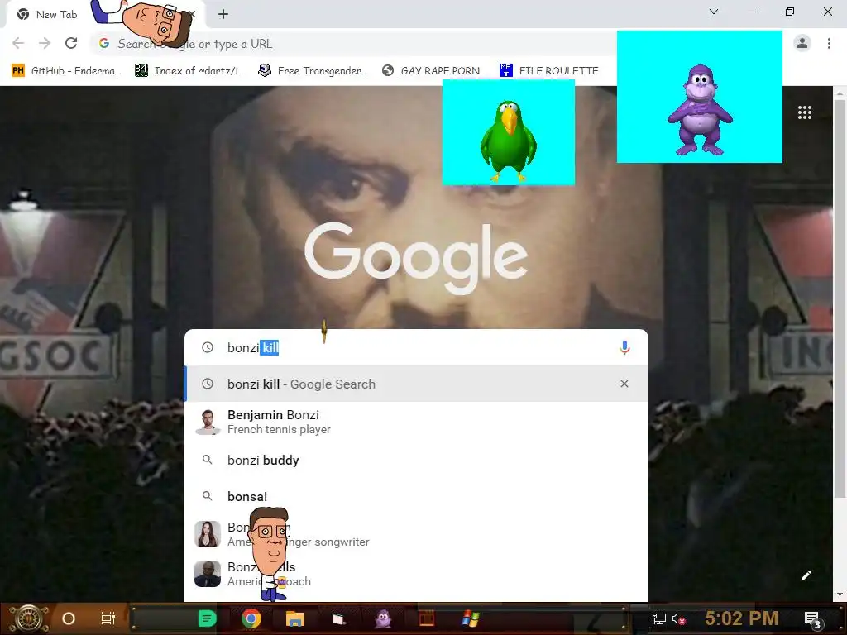Select the bonzi kill - Google Search suggestion

tap(416, 384)
